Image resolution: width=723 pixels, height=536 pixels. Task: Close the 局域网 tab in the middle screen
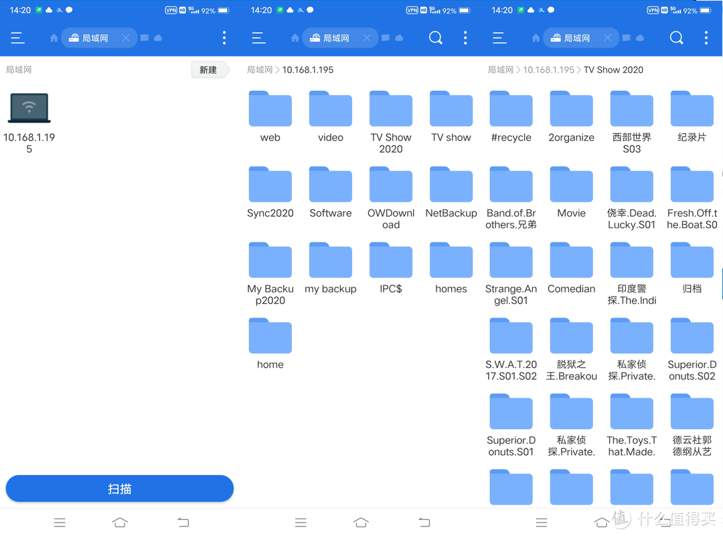tap(366, 38)
